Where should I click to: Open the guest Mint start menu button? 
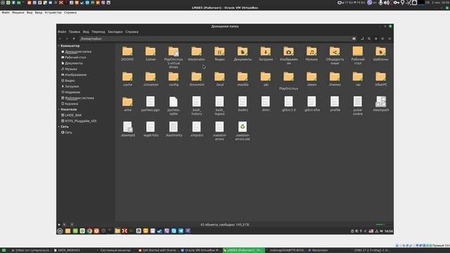pyautogui.click(x=60, y=231)
